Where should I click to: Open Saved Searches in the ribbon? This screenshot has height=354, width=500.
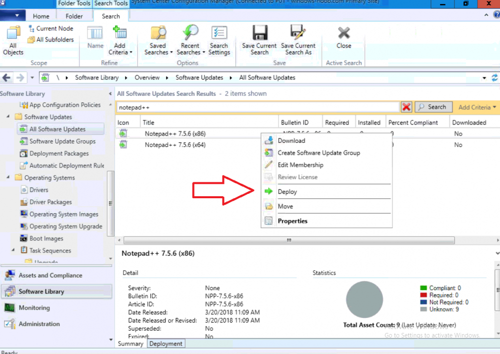click(158, 40)
